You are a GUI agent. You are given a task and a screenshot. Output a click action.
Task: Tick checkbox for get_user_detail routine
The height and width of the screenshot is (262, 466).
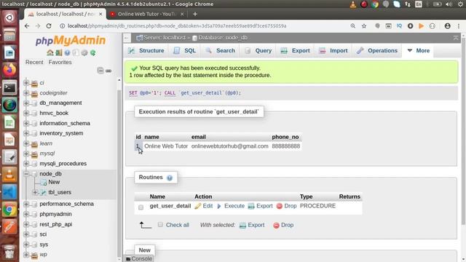pos(141,207)
